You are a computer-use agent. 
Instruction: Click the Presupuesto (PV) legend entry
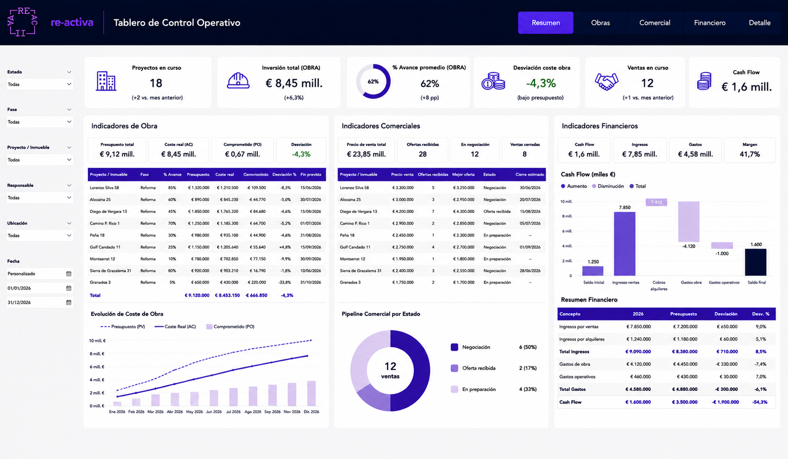pyautogui.click(x=123, y=327)
